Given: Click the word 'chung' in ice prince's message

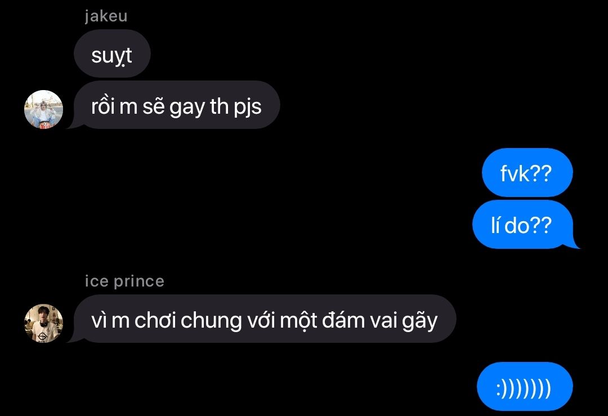Looking at the screenshot, I should coord(211,321).
